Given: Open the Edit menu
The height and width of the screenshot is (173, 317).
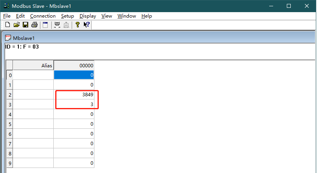Looking at the screenshot, I should point(20,16).
